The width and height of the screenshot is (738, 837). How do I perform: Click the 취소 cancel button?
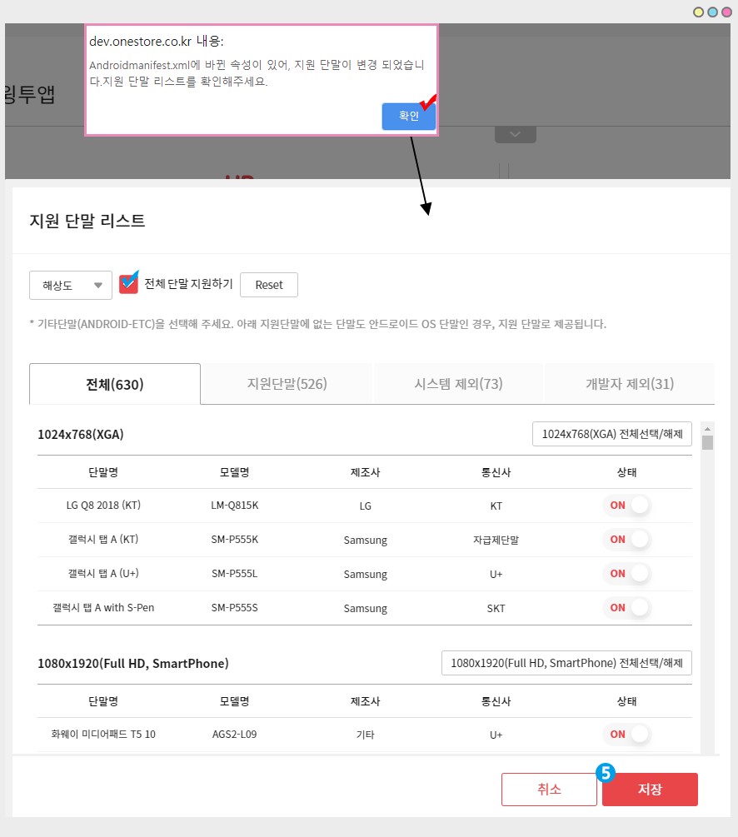[x=549, y=789]
